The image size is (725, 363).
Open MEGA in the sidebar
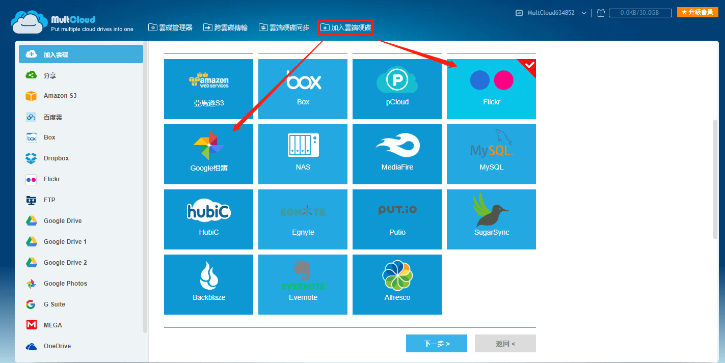coord(81,325)
